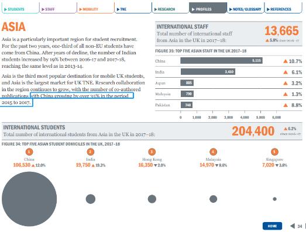The height and width of the screenshot is (232, 306).
Task: Click the orange number 2 India badge
Action: click(x=90, y=152)
